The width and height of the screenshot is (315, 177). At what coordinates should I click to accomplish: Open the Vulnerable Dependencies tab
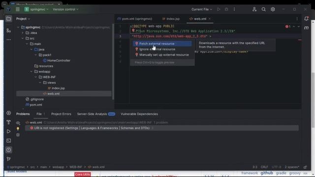139,114
